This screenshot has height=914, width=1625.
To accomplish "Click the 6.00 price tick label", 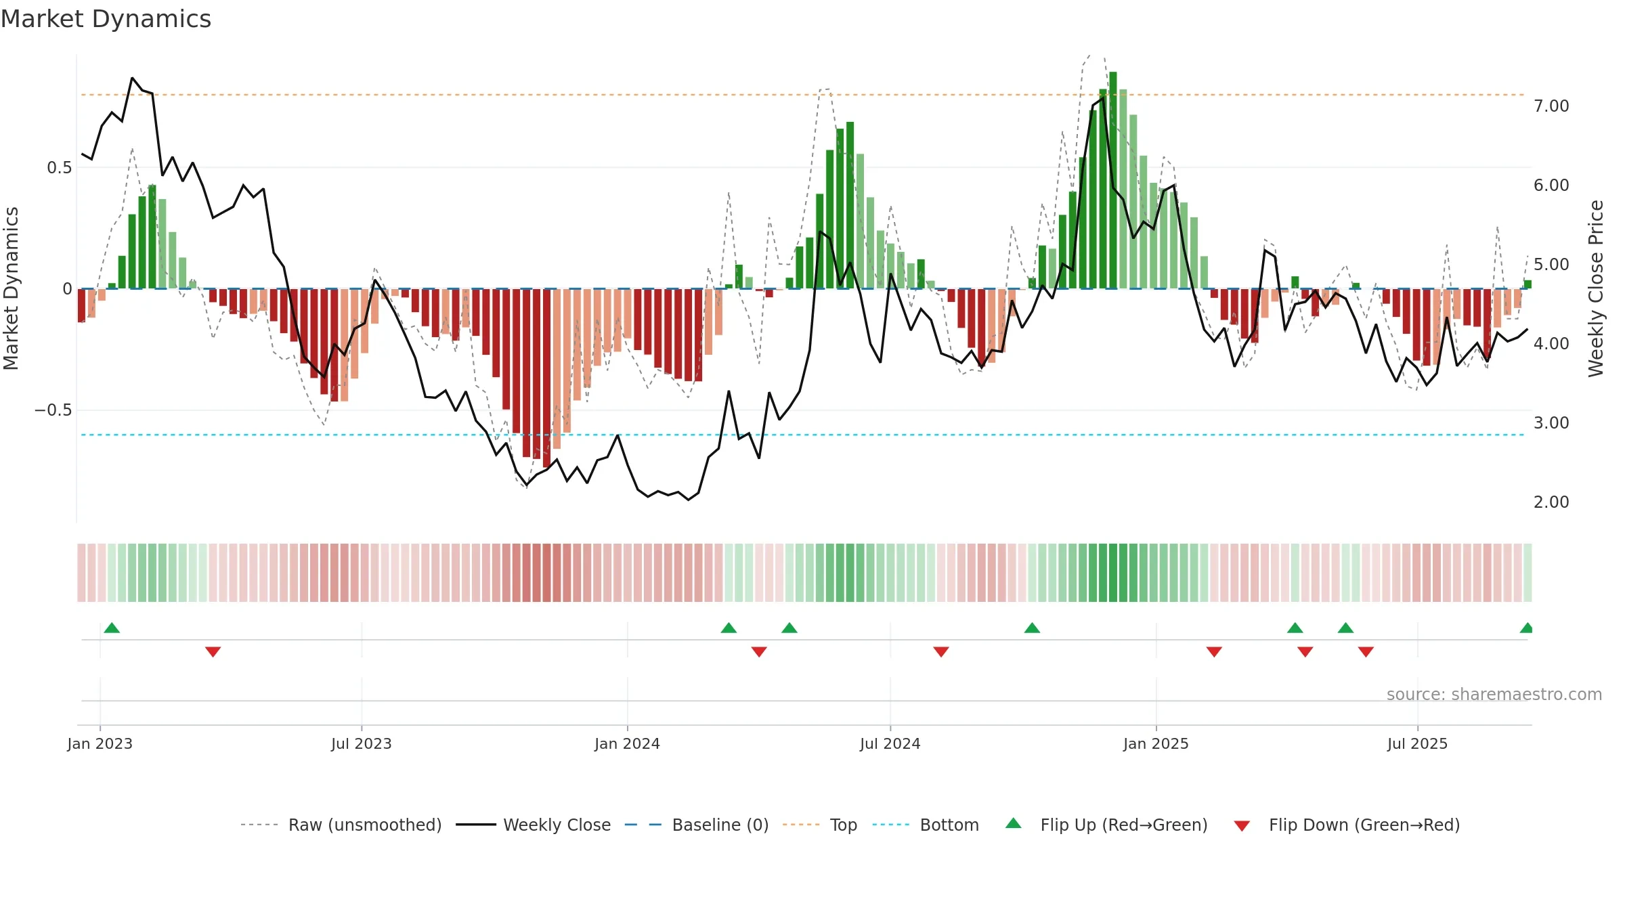I will [x=1551, y=186].
